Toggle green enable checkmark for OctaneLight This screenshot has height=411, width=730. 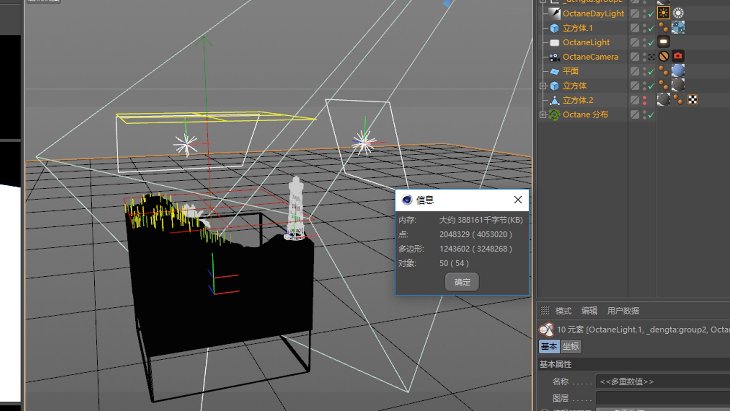point(651,43)
